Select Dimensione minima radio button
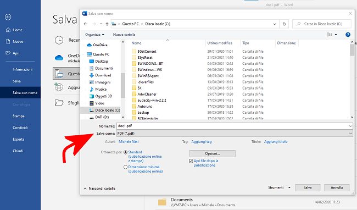357x210 pixels. pyautogui.click(x=125, y=167)
